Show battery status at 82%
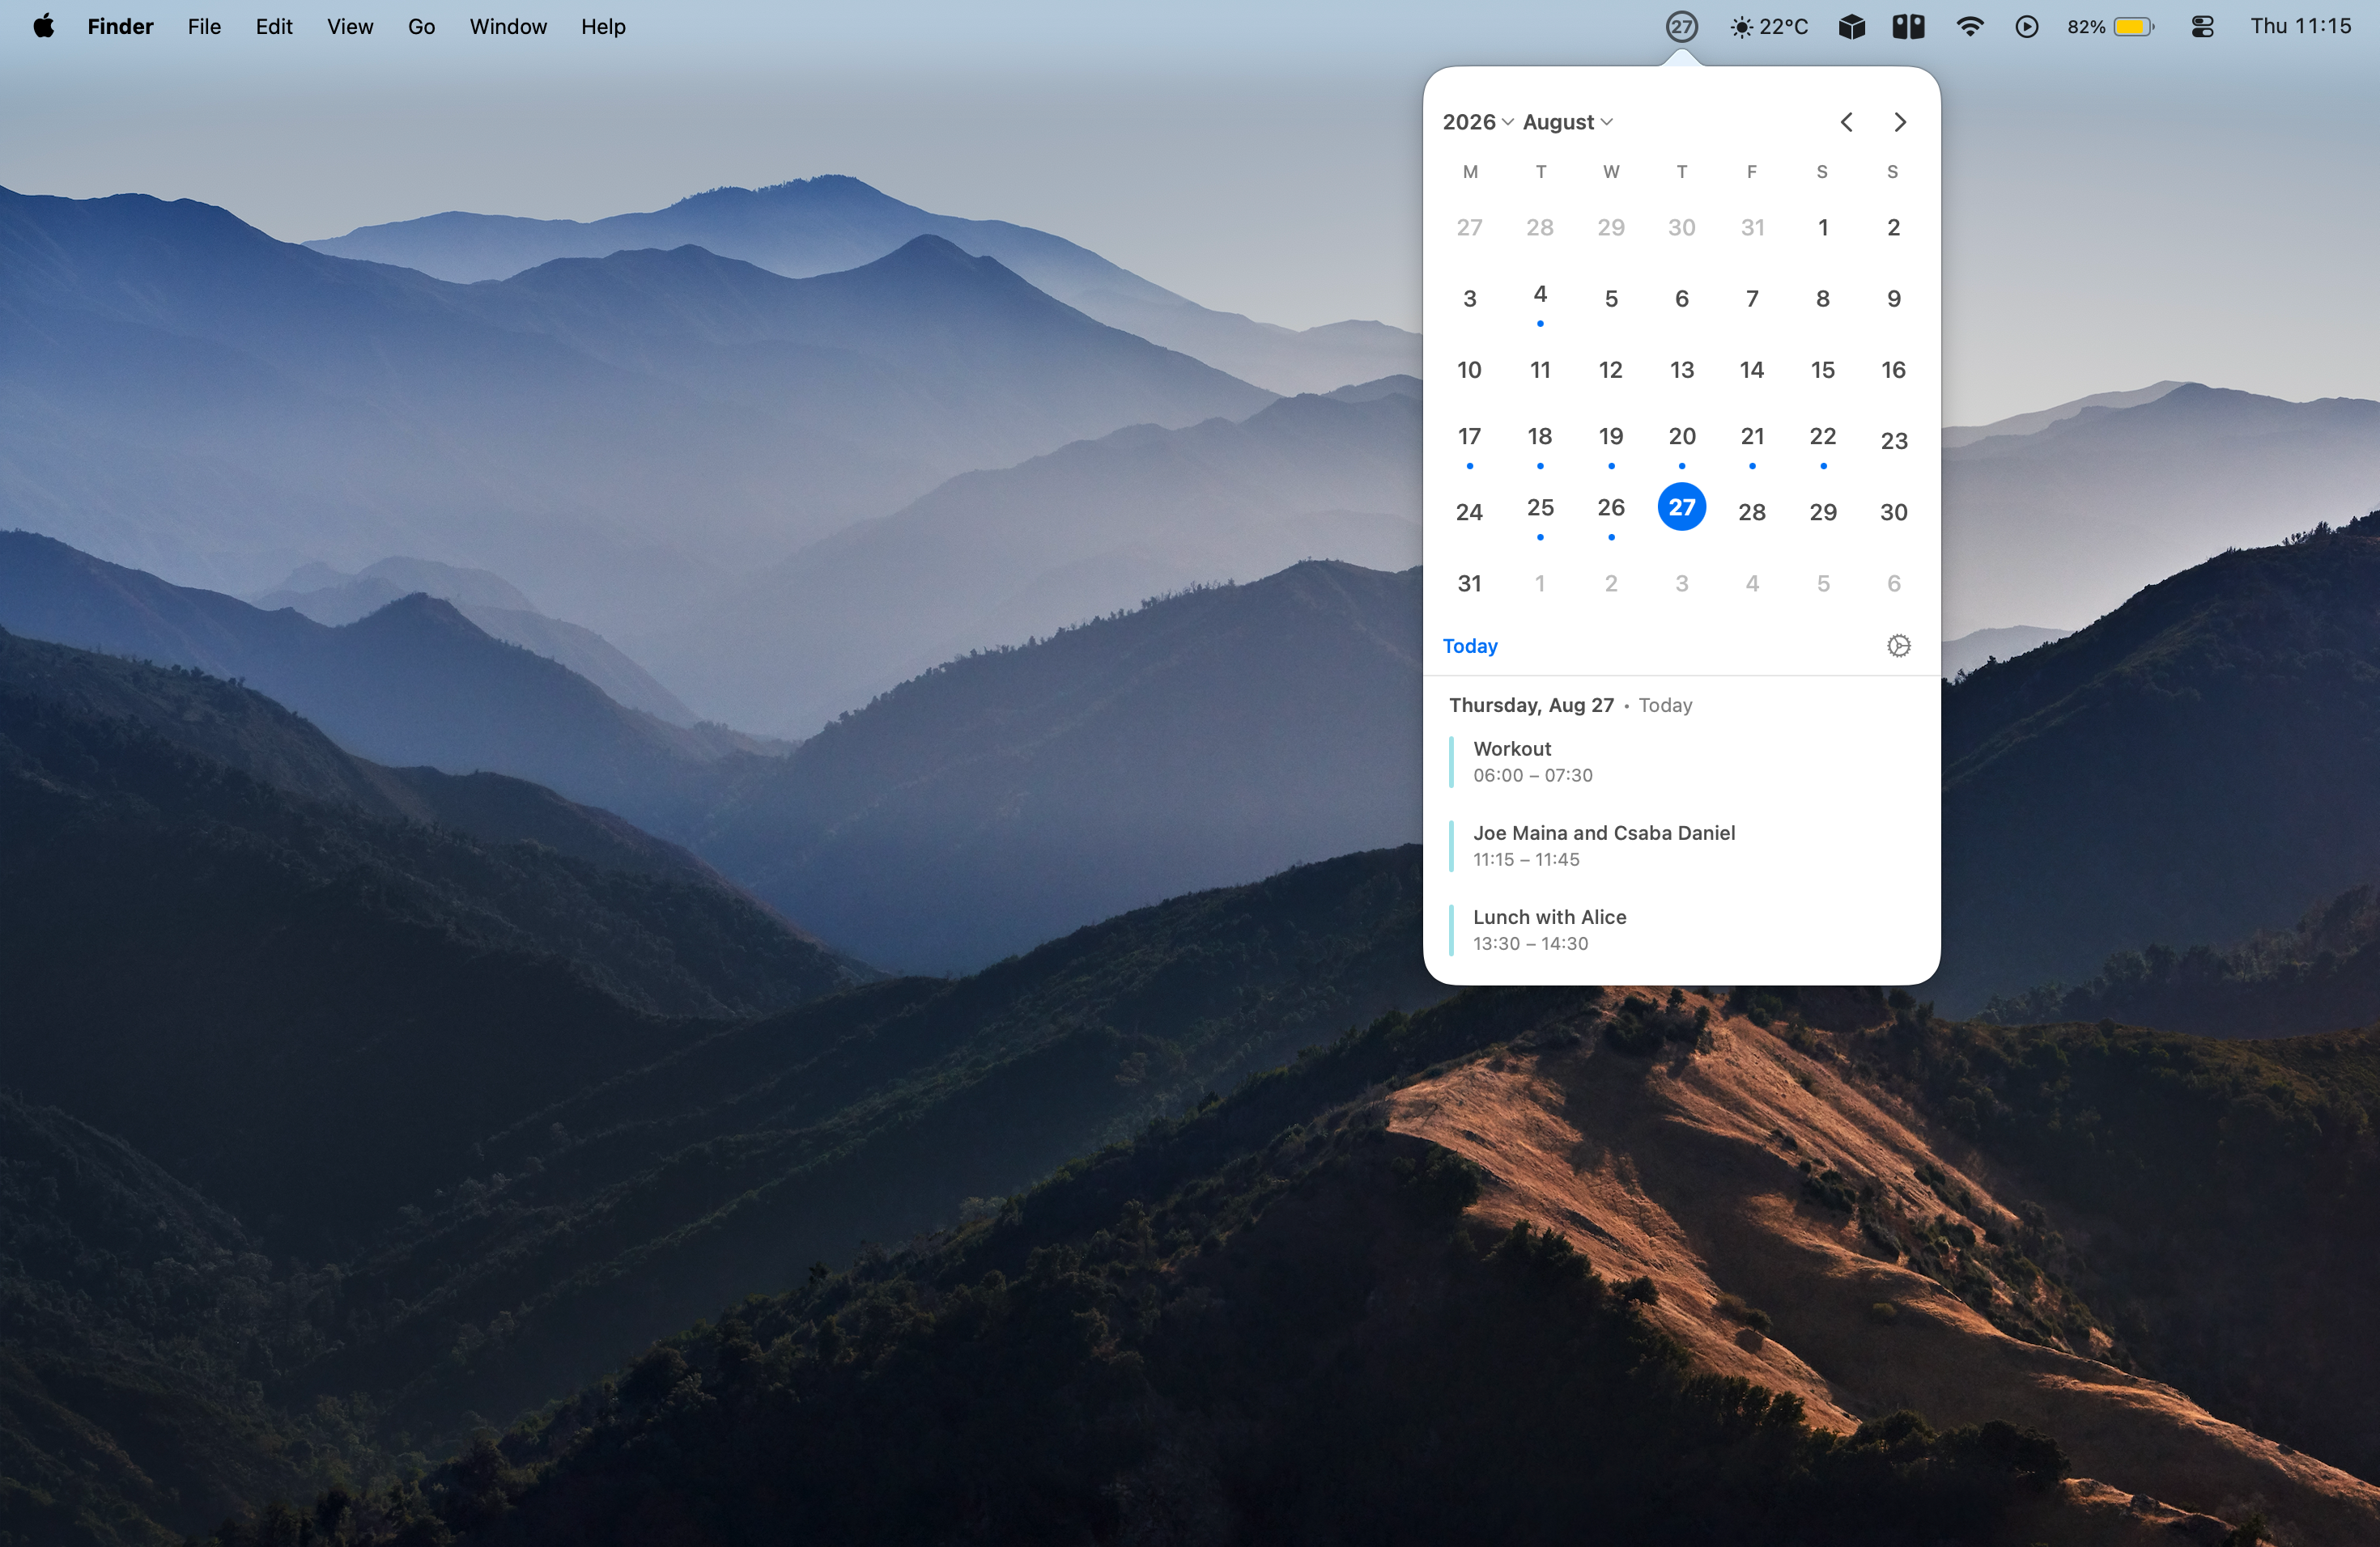This screenshot has width=2380, height=1547. coord(2110,27)
